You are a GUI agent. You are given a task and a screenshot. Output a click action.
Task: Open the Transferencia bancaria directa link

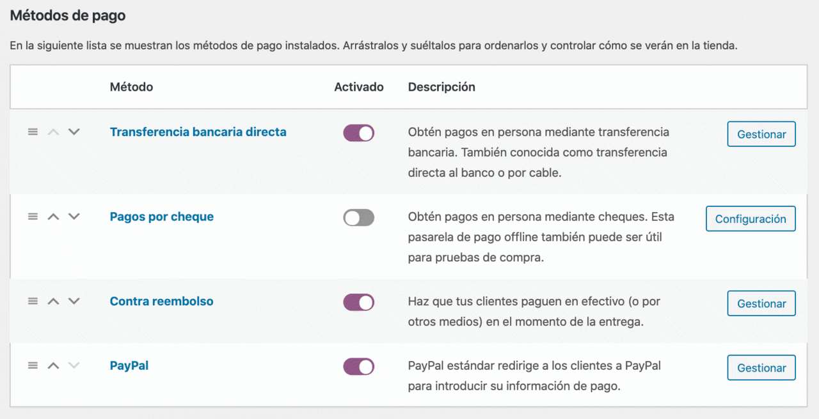click(198, 132)
